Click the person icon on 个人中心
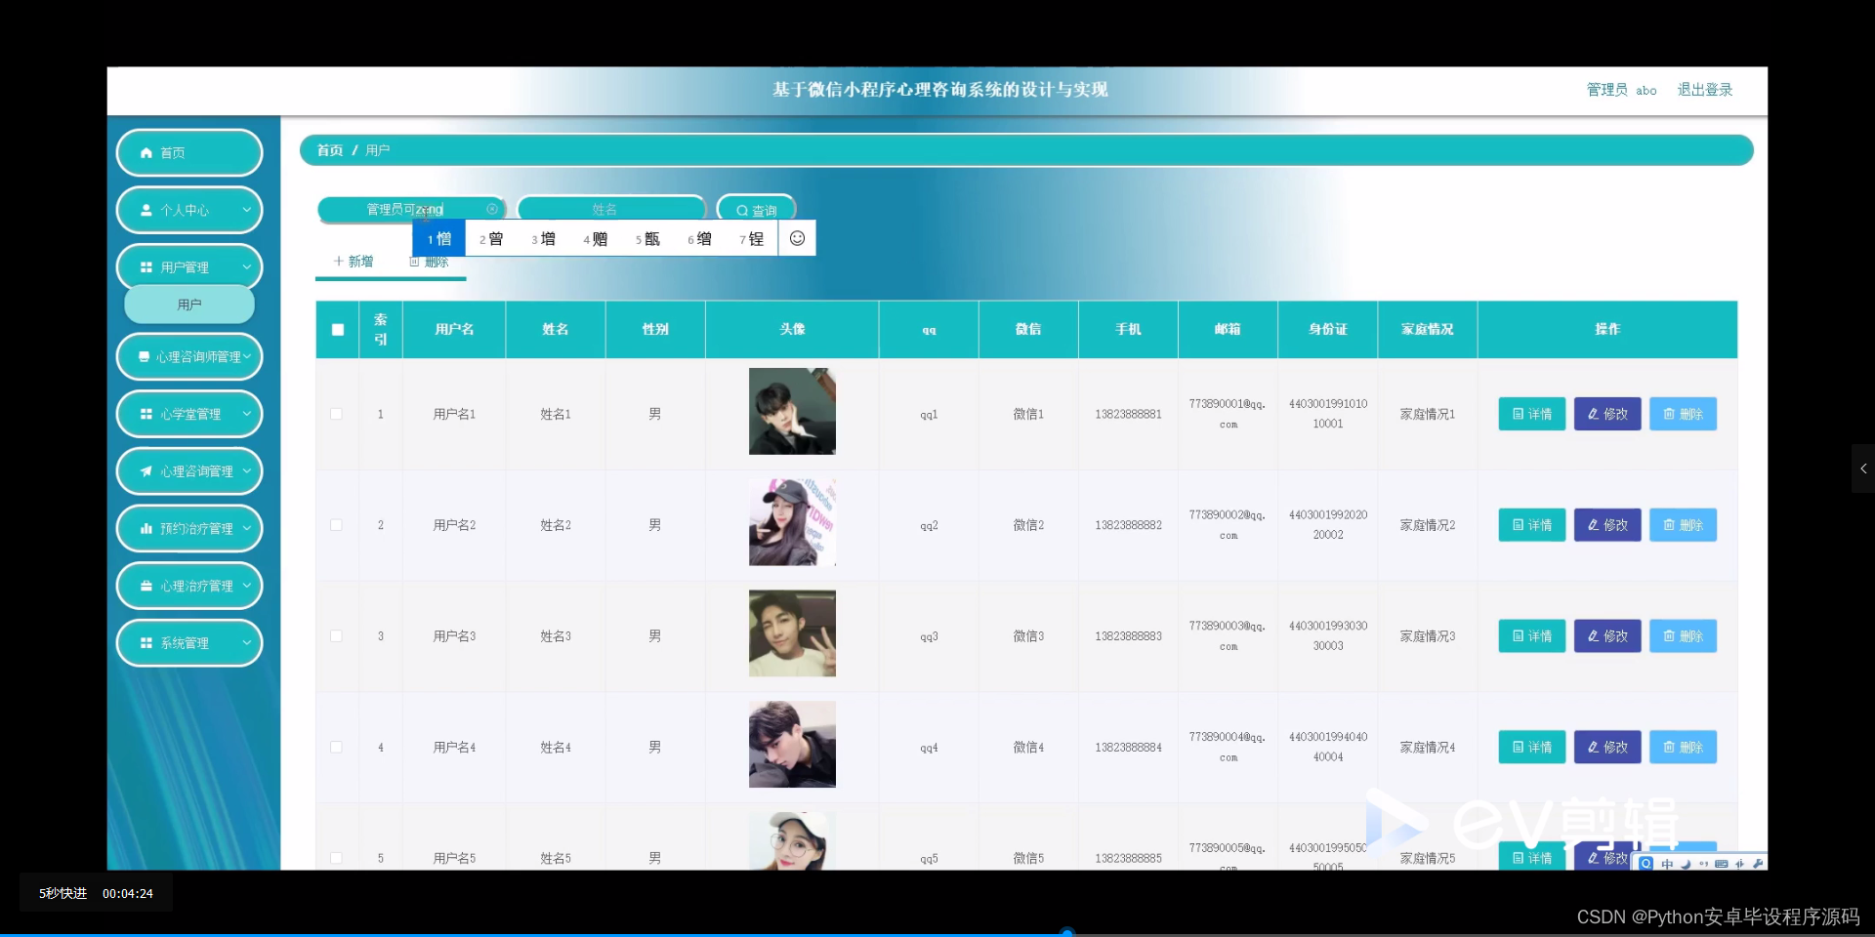Viewport: 1875px width, 937px height. click(x=145, y=210)
